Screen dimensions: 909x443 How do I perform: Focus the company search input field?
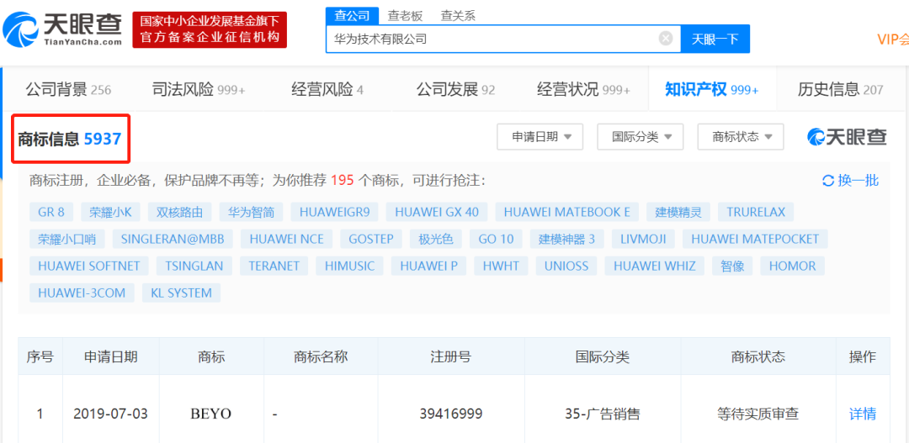[502, 39]
